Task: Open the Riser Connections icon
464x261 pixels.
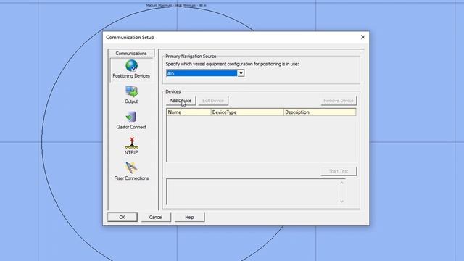Action: point(131,167)
